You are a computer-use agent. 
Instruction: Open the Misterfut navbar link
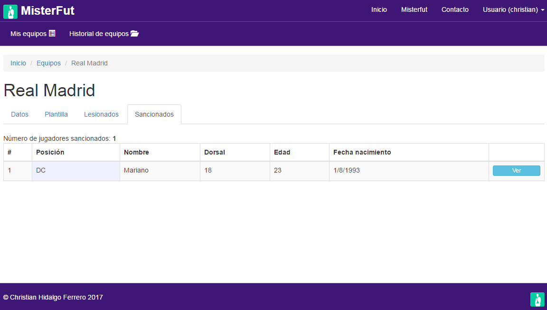pos(414,10)
